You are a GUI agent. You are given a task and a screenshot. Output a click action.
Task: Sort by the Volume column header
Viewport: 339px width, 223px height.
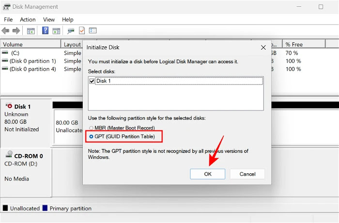(x=31, y=44)
